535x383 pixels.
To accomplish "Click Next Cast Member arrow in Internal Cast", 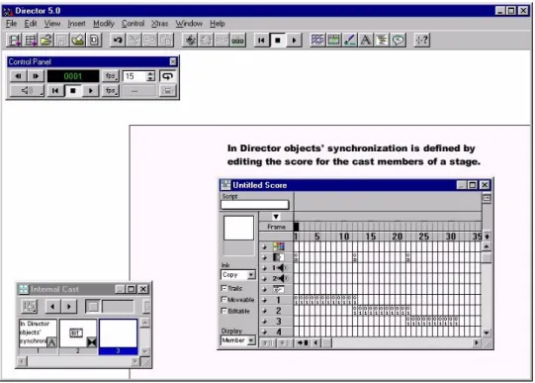I will pyautogui.click(x=69, y=306).
